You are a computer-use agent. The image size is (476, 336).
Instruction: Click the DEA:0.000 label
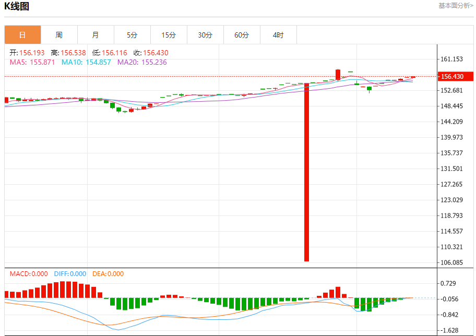[x=108, y=274]
